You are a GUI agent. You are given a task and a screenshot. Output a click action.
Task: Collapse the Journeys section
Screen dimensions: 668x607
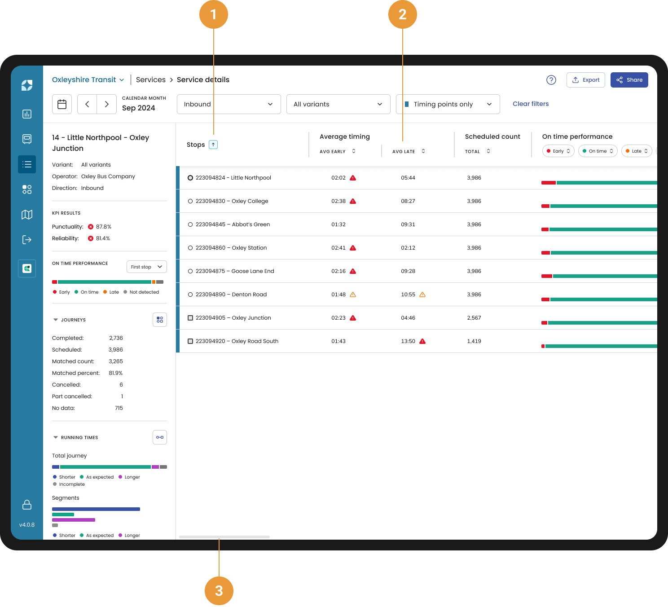point(56,320)
